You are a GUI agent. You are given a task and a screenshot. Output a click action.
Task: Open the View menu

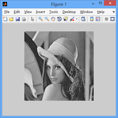[28, 12]
